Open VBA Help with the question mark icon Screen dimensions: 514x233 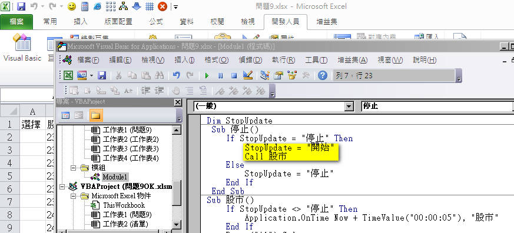[x=323, y=76]
